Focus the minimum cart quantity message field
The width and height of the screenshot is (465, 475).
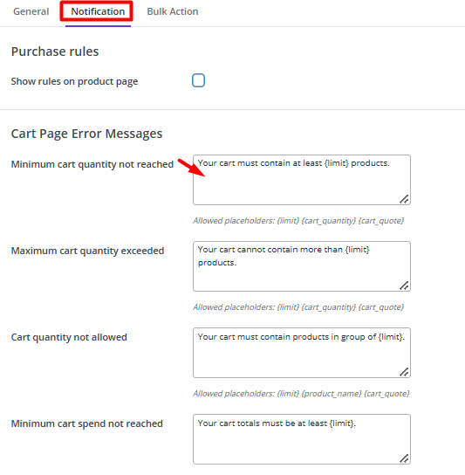(302, 180)
